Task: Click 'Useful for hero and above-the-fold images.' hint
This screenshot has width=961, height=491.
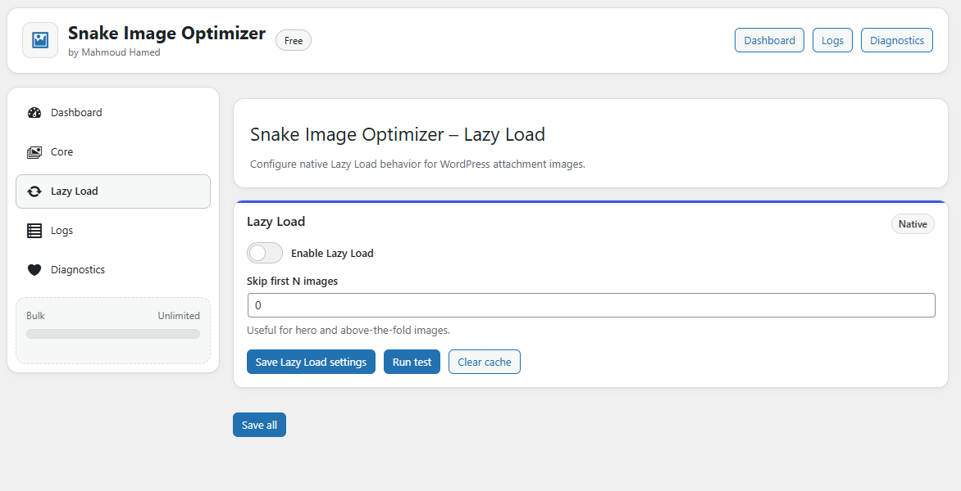Action: 348,330
